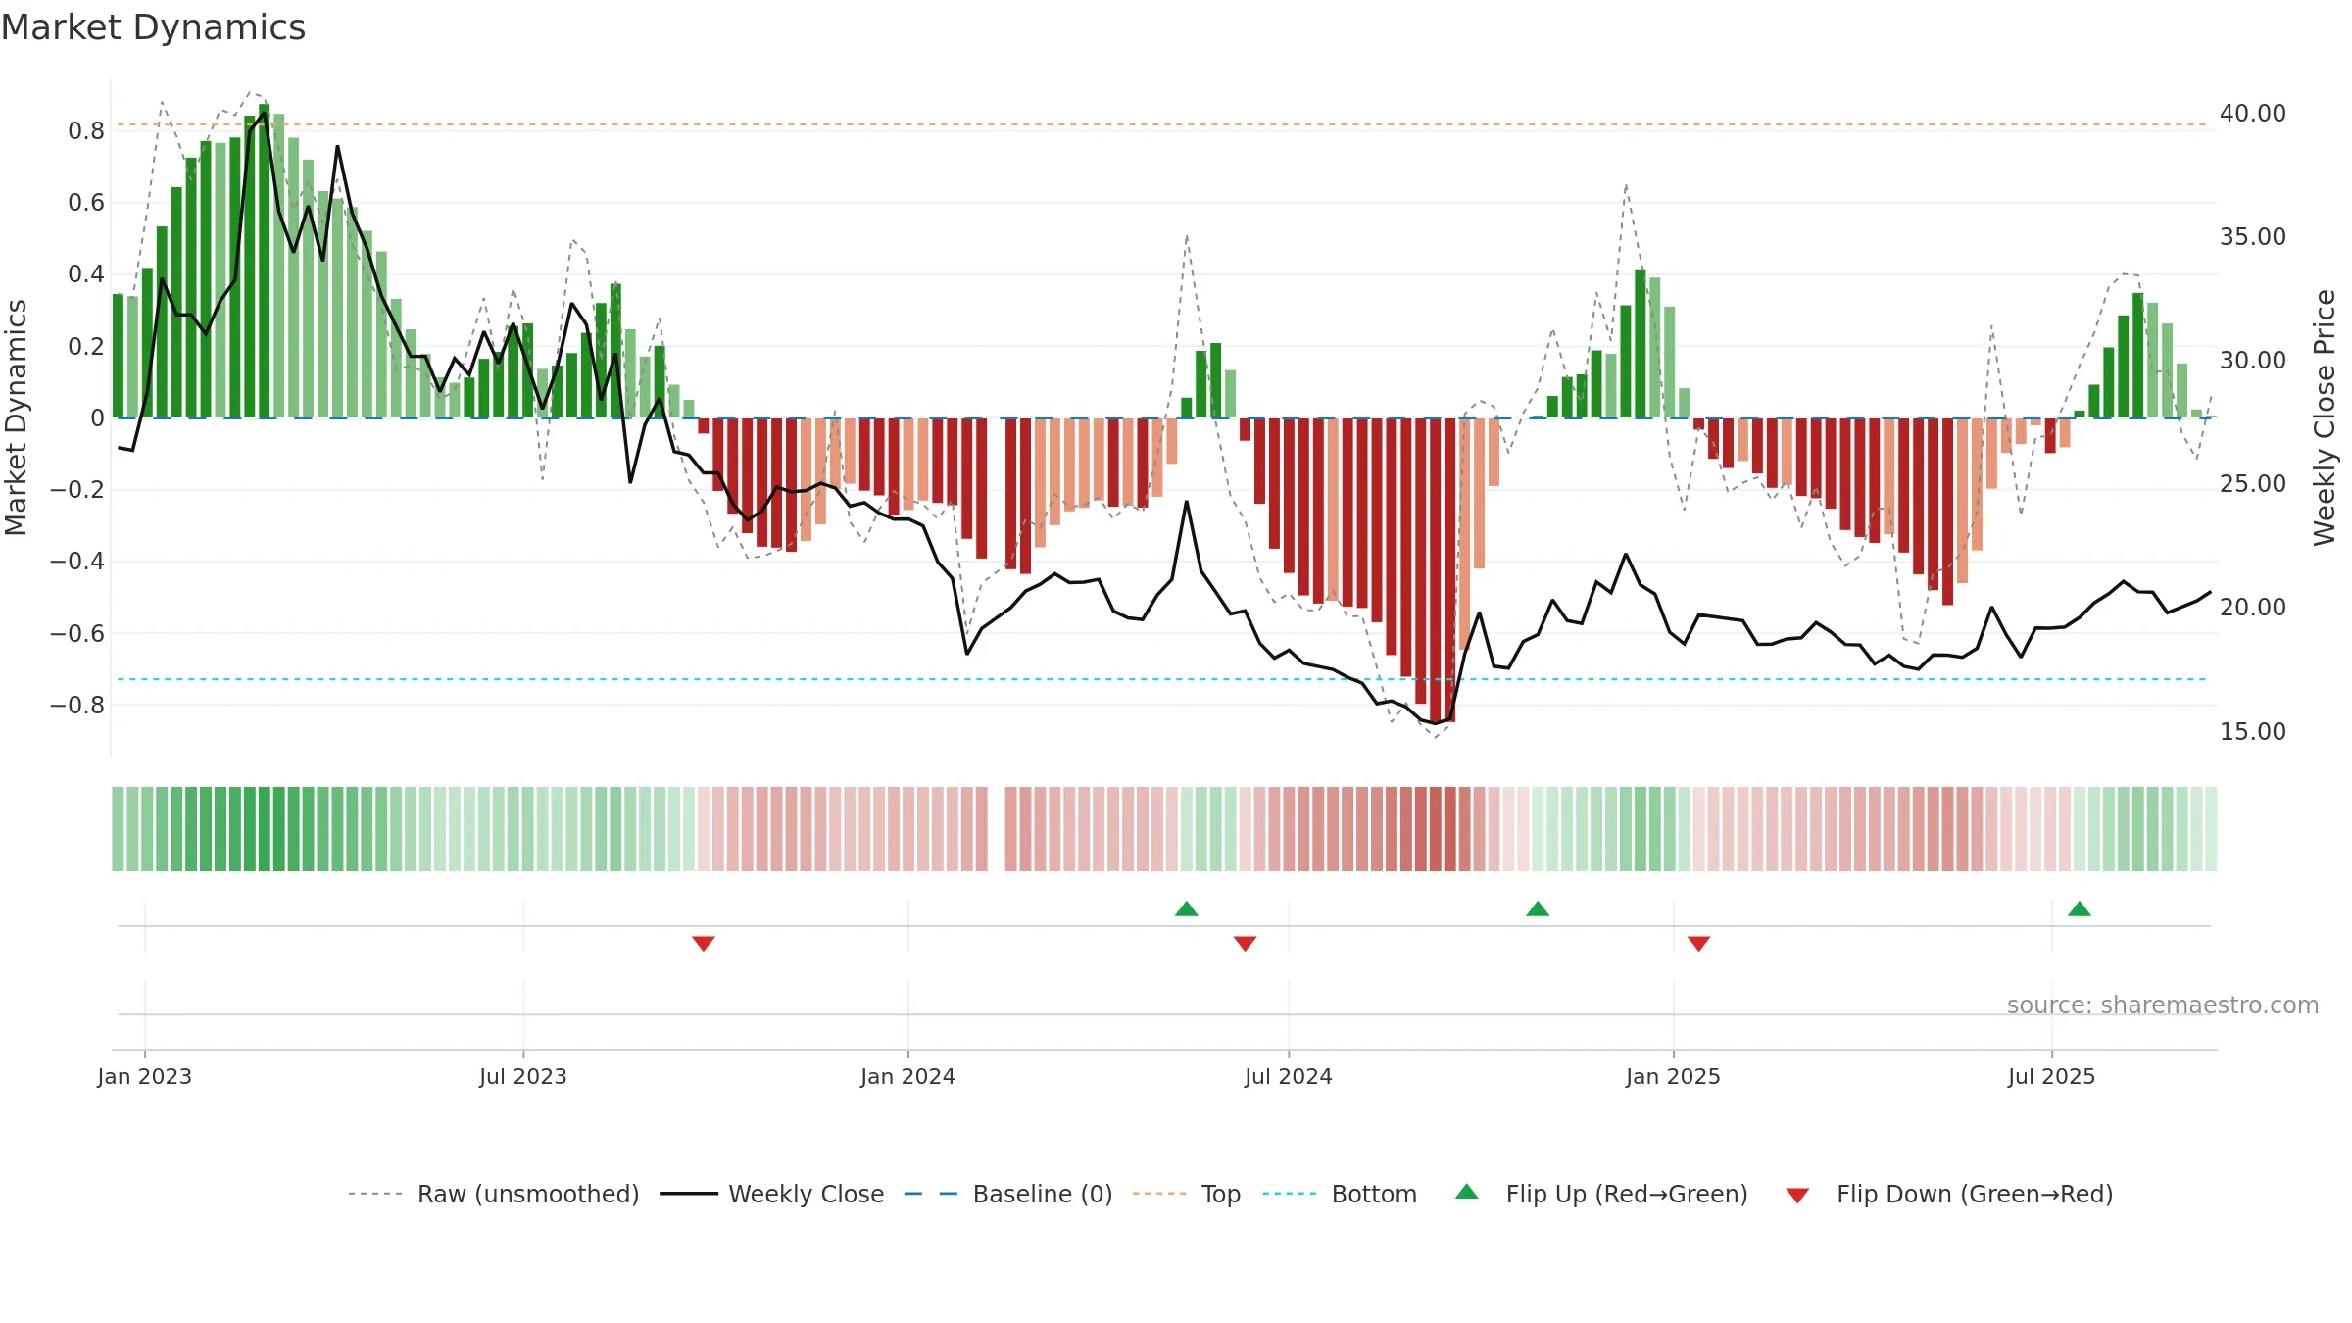Toggle the Baseline (0) legend entry
The image size is (2352, 1323).
click(1008, 1194)
